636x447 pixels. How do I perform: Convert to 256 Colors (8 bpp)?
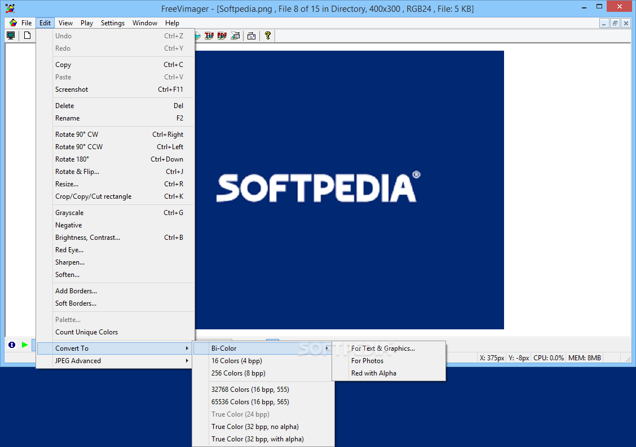[263, 373]
